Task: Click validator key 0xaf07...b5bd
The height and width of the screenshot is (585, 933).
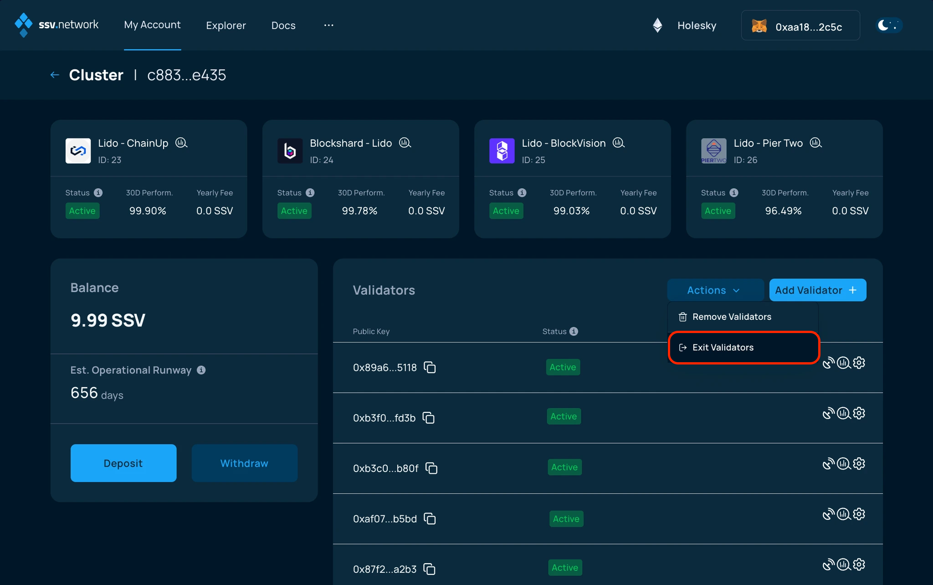Action: (x=385, y=519)
